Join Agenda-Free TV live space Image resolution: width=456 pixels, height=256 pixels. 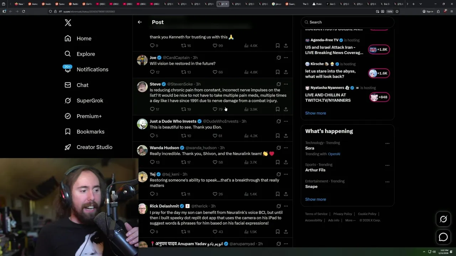point(379,49)
